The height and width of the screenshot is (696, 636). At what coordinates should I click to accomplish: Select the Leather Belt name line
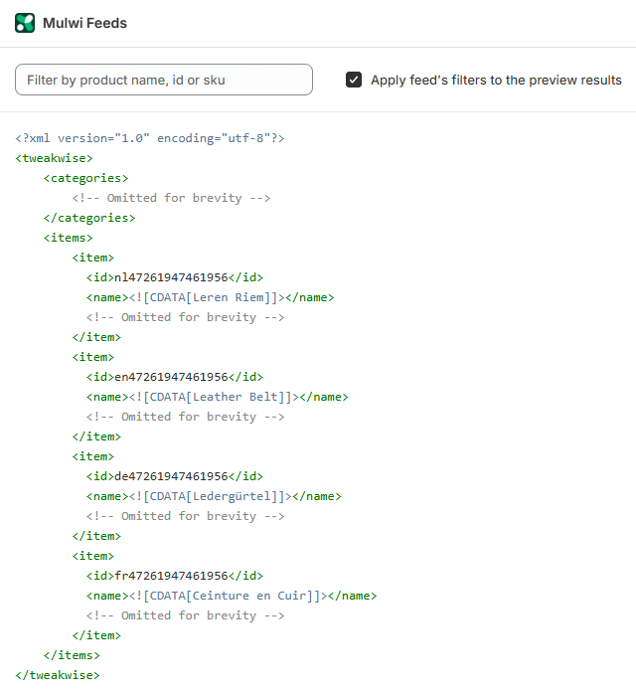click(x=217, y=397)
